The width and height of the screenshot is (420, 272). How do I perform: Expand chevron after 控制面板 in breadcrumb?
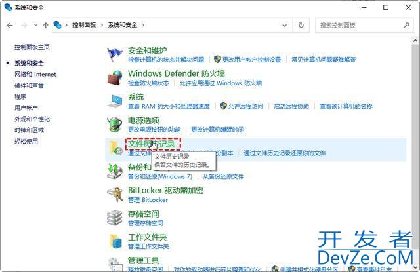102,25
